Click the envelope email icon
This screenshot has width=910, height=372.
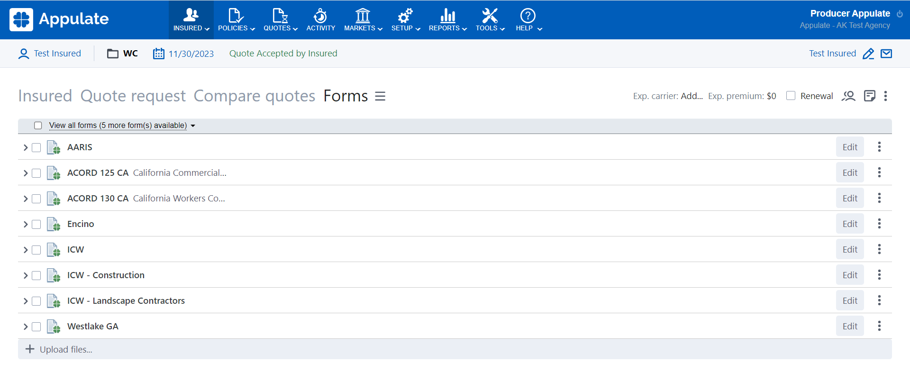[x=886, y=54]
